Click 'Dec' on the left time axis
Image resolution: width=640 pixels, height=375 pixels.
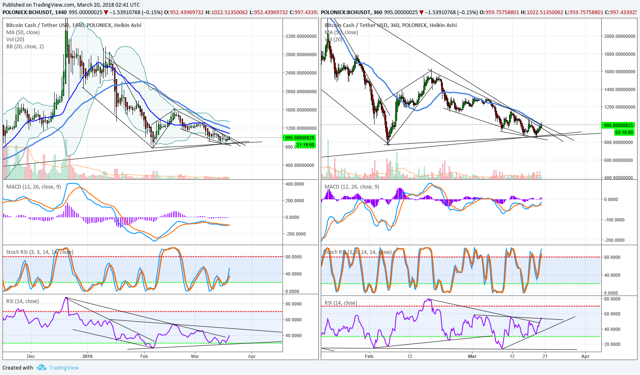tap(31, 356)
